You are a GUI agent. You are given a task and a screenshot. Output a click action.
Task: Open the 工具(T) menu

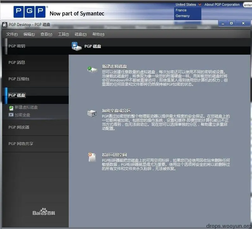point(63,34)
